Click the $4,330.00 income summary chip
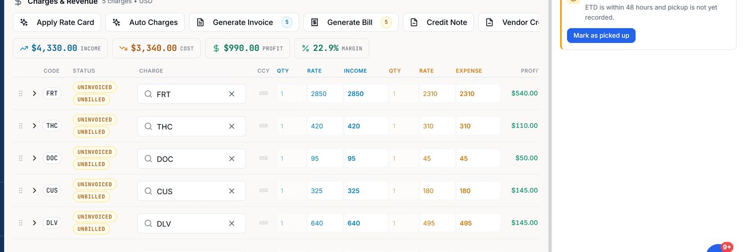The image size is (744, 252). tap(61, 48)
